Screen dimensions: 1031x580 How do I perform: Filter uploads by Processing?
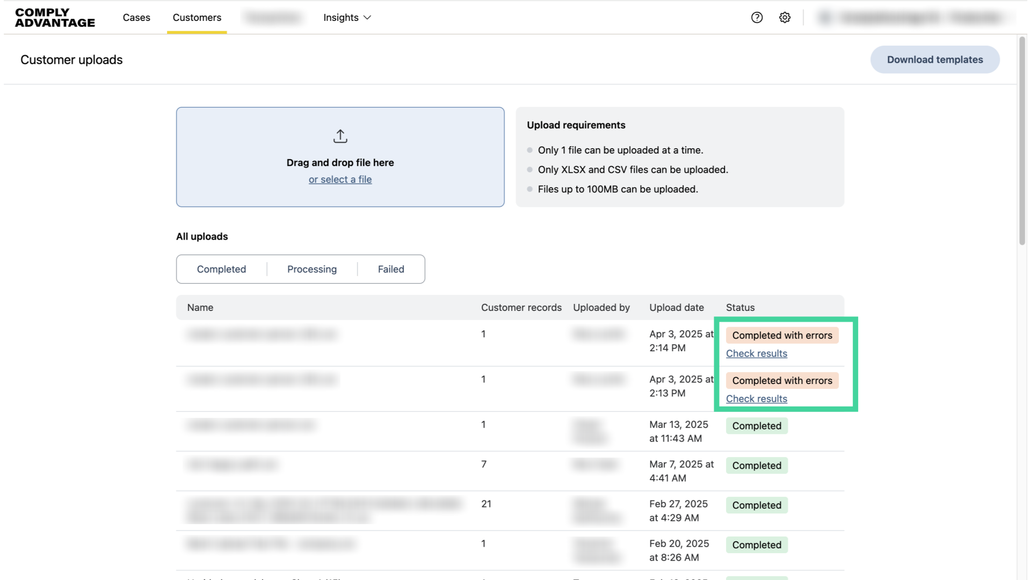[x=311, y=269]
